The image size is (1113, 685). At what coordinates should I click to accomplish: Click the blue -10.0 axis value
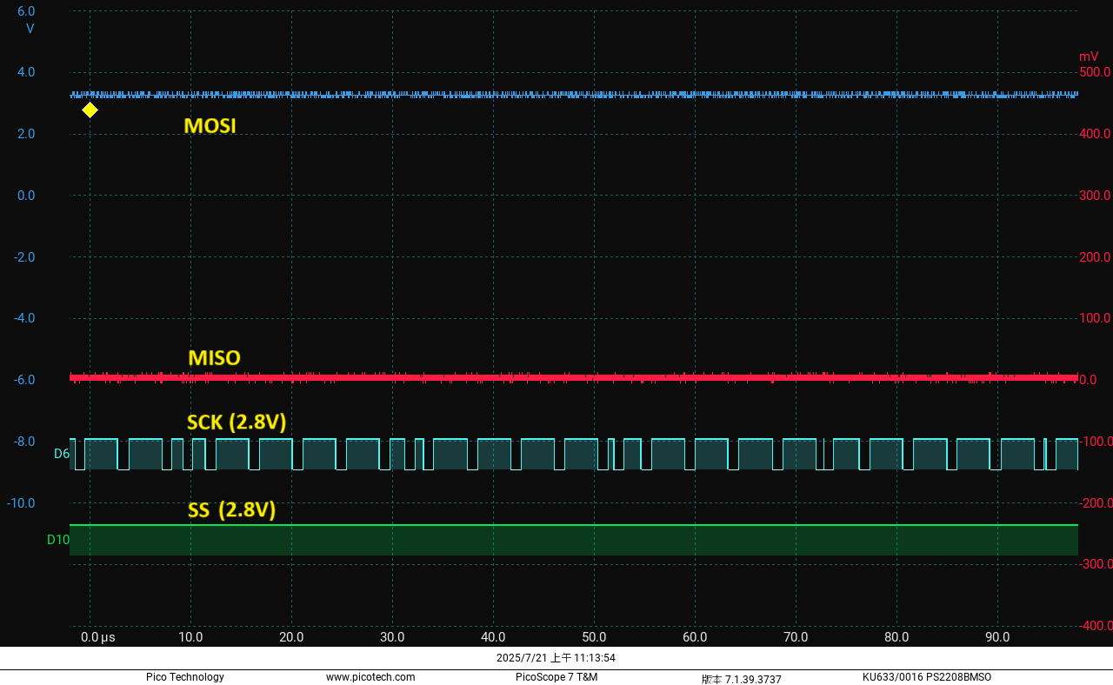pyautogui.click(x=21, y=503)
